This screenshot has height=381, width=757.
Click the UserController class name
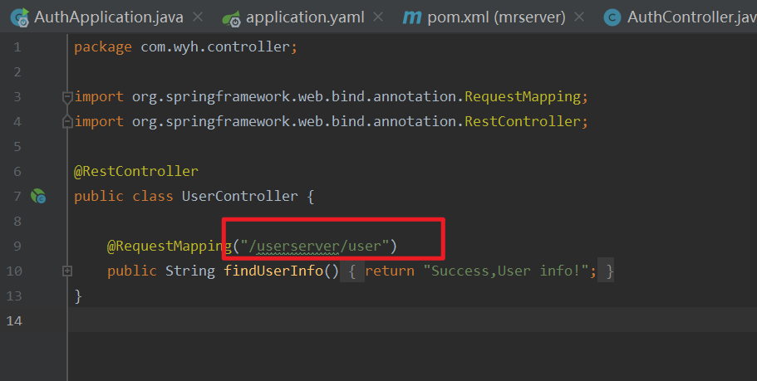(239, 196)
